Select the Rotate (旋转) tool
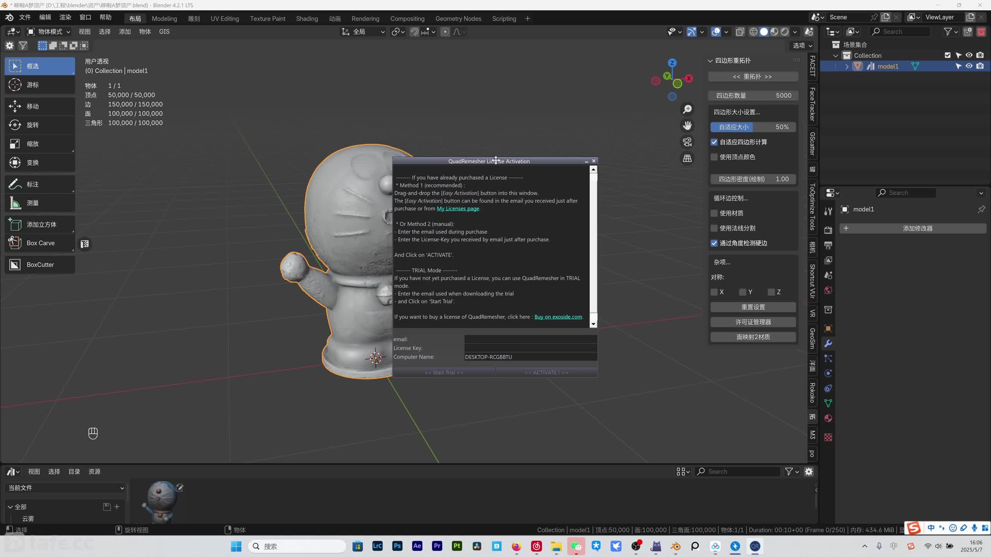The image size is (991, 557). (40, 125)
